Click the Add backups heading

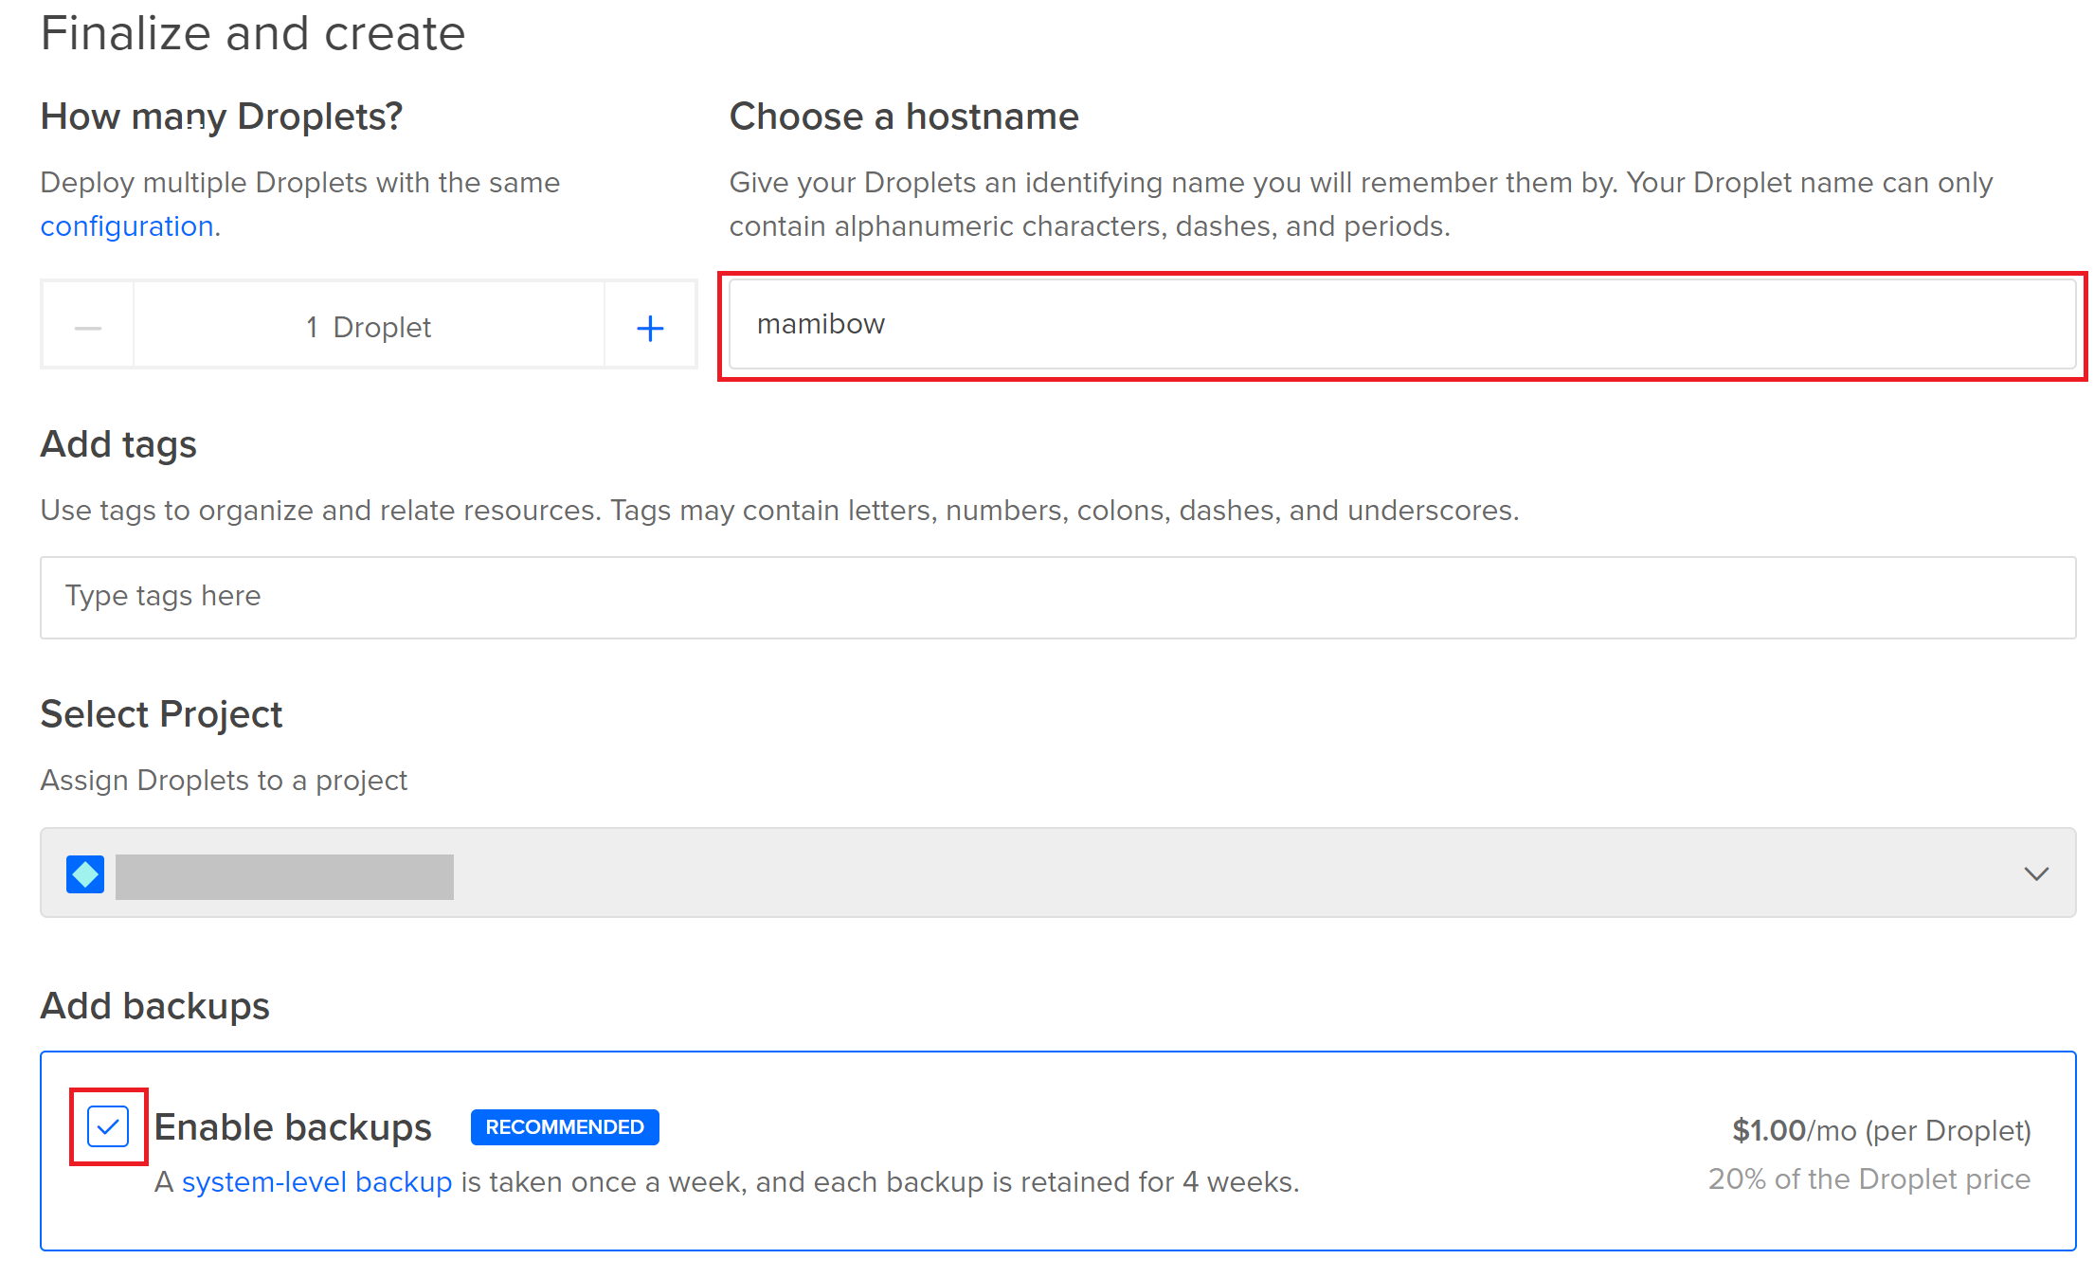coord(154,1006)
